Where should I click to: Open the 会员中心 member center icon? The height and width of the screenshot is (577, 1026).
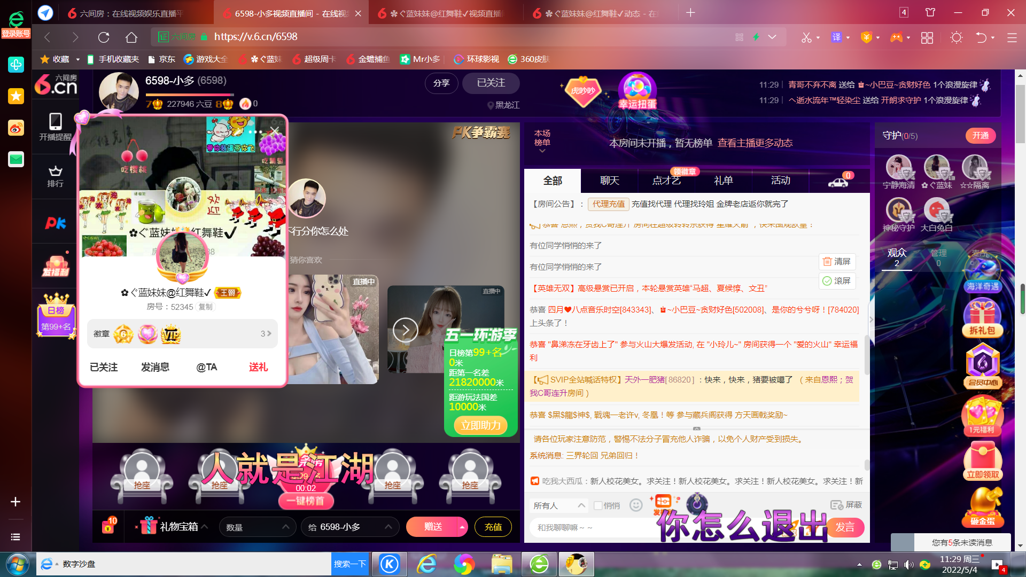click(x=983, y=366)
